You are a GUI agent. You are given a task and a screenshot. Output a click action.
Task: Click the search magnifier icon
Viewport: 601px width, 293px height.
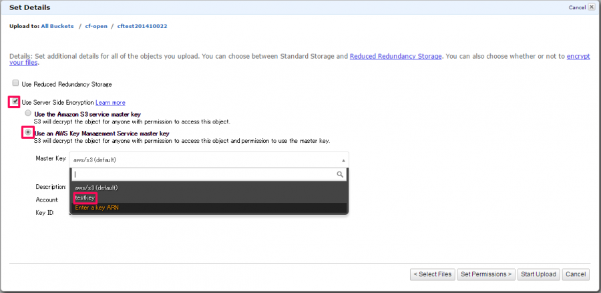340,174
